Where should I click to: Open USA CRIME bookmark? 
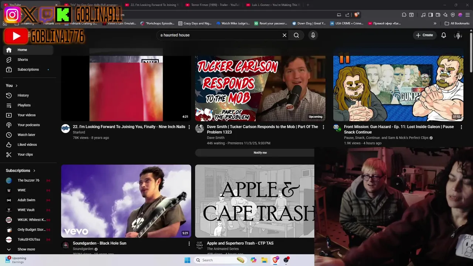[x=347, y=23]
